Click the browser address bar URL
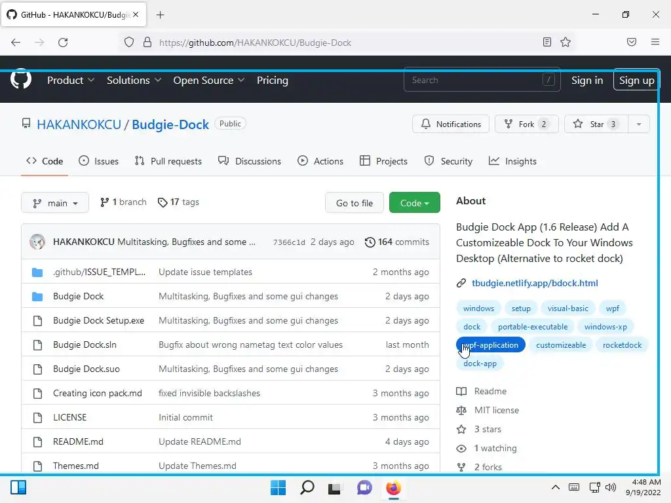Screen dimensions: 671x503 click(x=255, y=43)
